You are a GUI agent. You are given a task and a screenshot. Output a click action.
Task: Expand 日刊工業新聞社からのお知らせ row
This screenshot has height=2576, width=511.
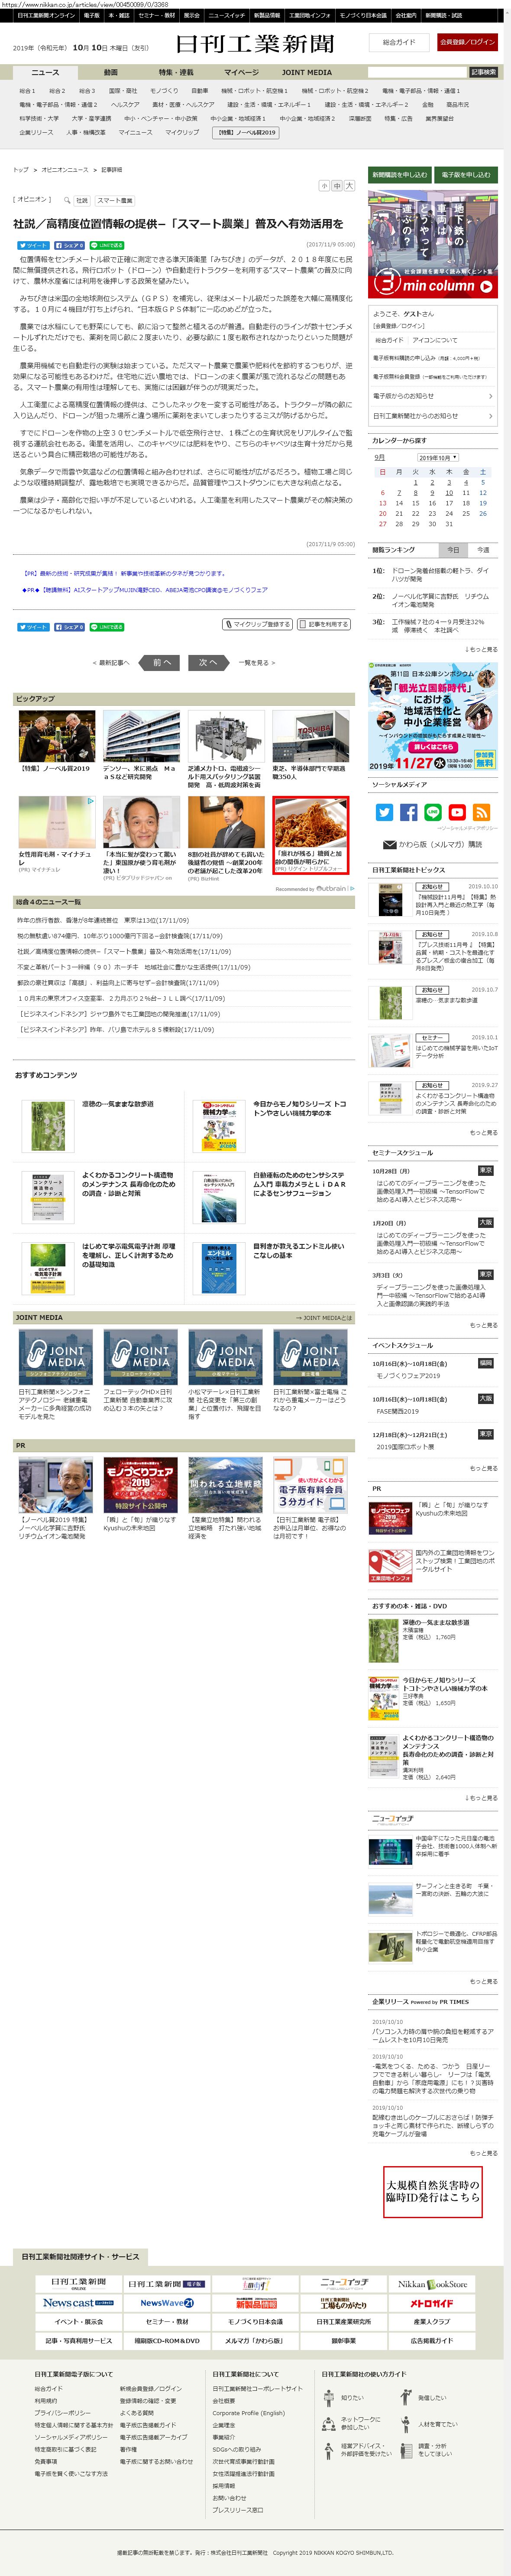pyautogui.click(x=433, y=416)
